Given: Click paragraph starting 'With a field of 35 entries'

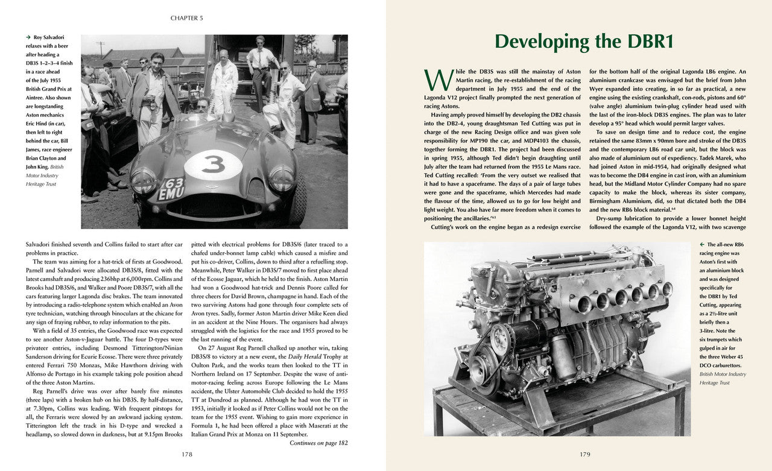Looking at the screenshot, I should (105, 356).
